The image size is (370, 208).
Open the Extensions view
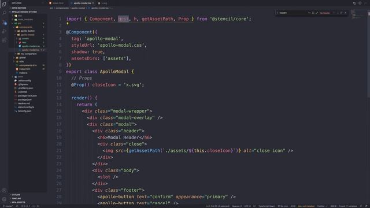4,40
